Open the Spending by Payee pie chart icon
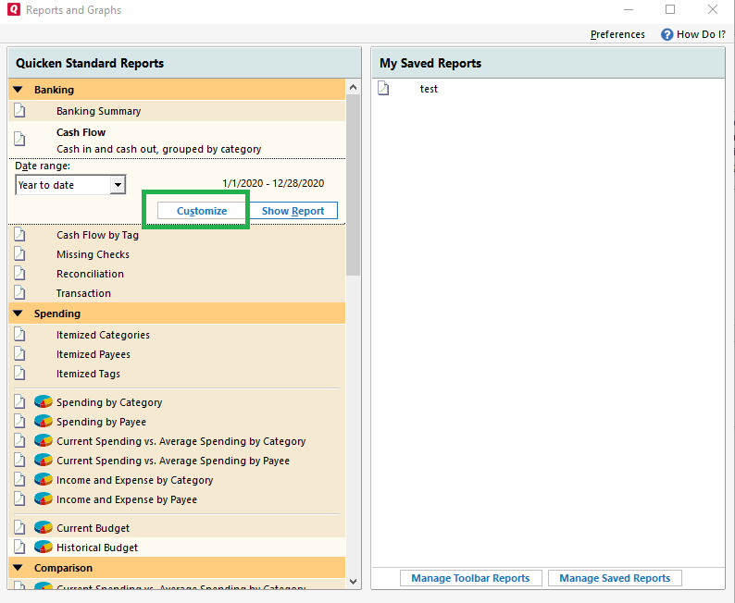Screen dimensions: 735x603 pos(44,422)
